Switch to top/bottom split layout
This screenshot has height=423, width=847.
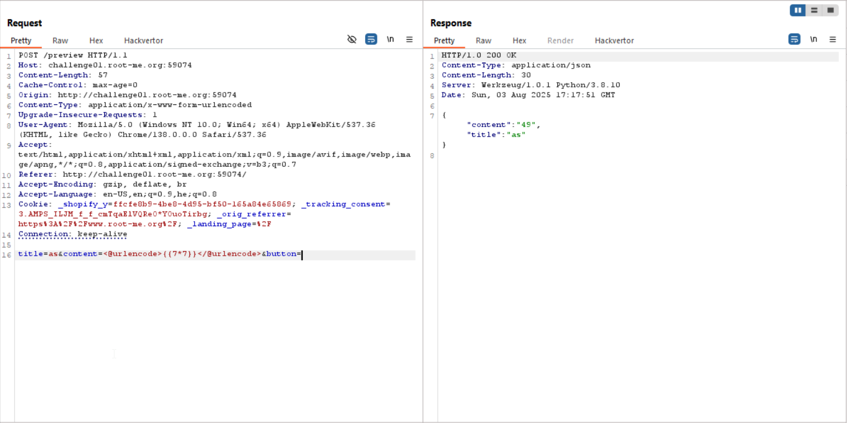[x=814, y=10]
